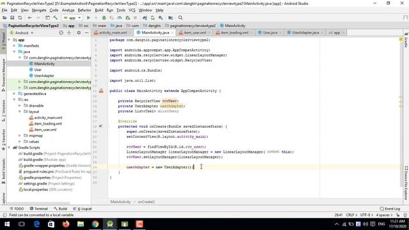This screenshot has height=230, width=409.
Task: Open the Windows Start menu
Action: 7,224
